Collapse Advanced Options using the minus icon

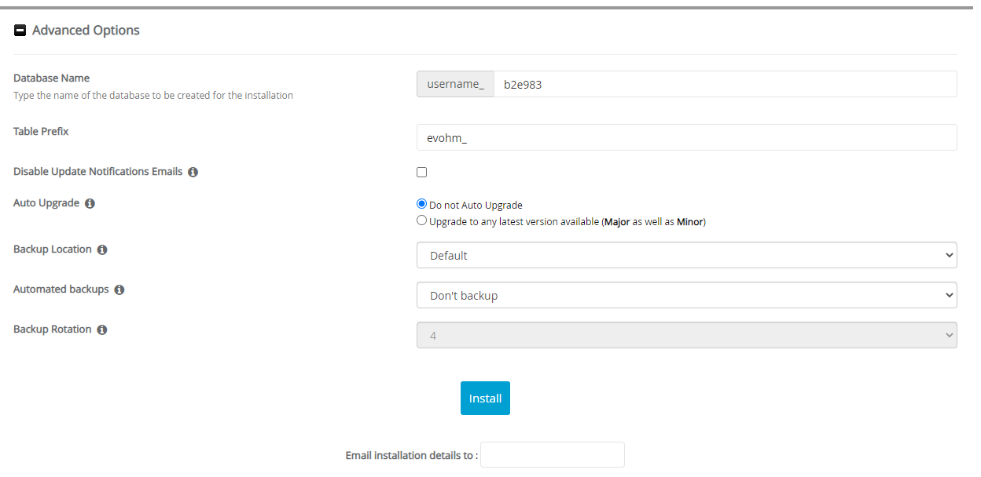coord(20,31)
